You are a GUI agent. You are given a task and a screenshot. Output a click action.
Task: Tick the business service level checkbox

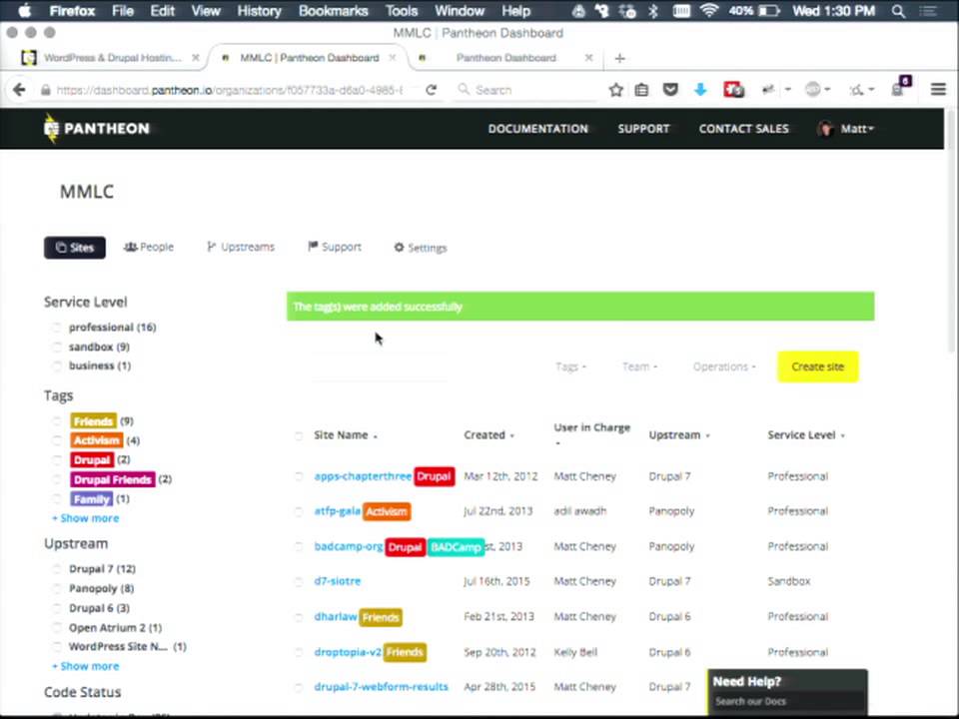[56, 366]
